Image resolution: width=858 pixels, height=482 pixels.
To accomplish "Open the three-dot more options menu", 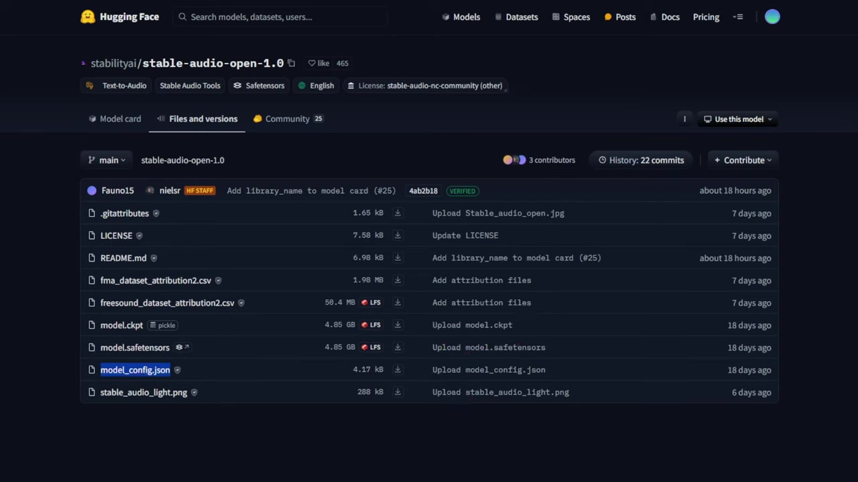I will pyautogui.click(x=684, y=119).
